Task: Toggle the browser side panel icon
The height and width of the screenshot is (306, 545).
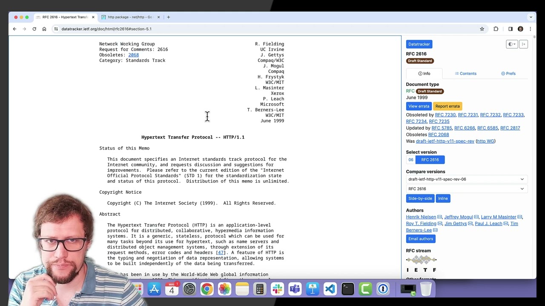Action: point(511,29)
